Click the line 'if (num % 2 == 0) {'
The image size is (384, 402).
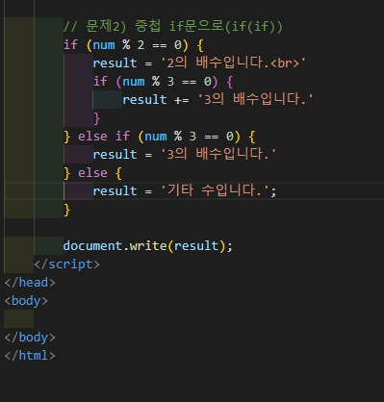tap(134, 45)
